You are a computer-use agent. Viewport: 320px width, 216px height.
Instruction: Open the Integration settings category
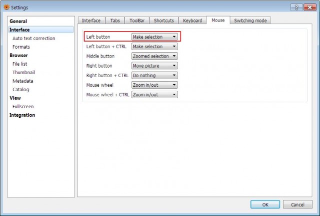click(x=22, y=115)
